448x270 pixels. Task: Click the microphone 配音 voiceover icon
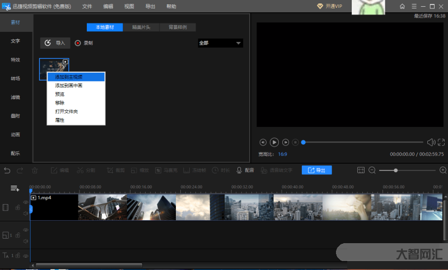[240, 170]
